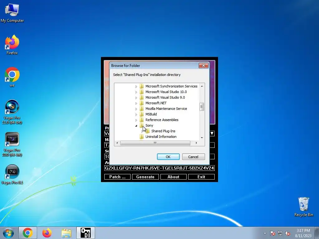319x239 pixels.
Task: Select the Vegas Pro 8.1 desktop shortcut
Action: pos(12,174)
